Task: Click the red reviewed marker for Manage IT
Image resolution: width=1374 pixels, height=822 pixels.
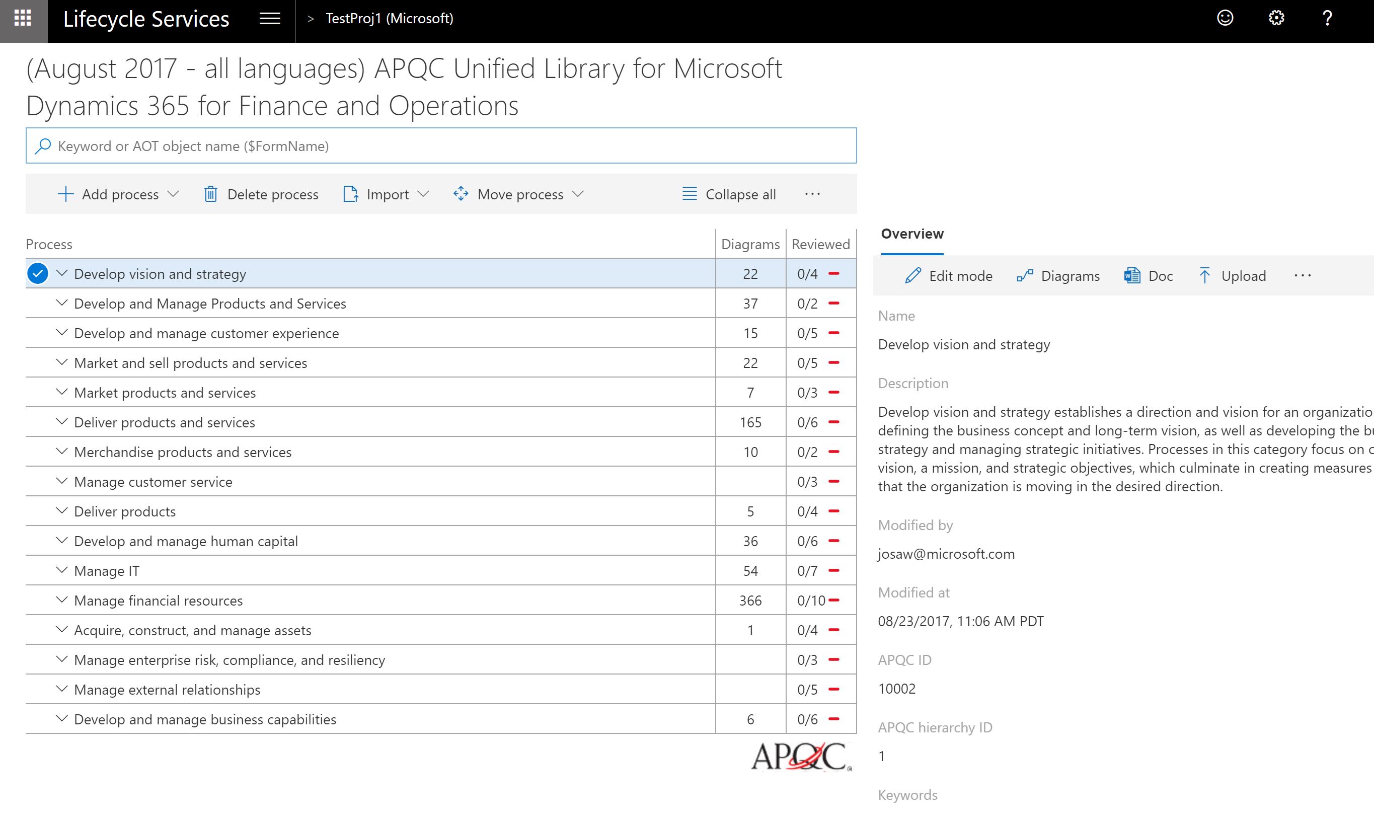Action: click(833, 570)
